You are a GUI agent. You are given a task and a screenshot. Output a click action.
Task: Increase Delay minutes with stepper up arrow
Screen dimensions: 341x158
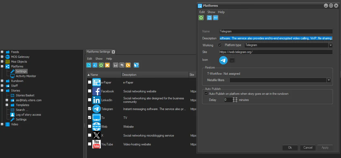[235, 99]
